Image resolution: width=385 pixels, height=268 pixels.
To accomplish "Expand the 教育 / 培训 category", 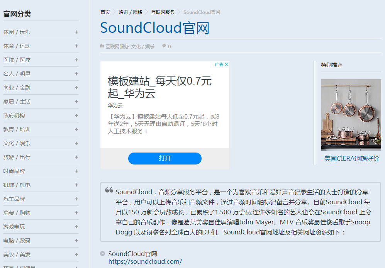I will click(x=76, y=129).
